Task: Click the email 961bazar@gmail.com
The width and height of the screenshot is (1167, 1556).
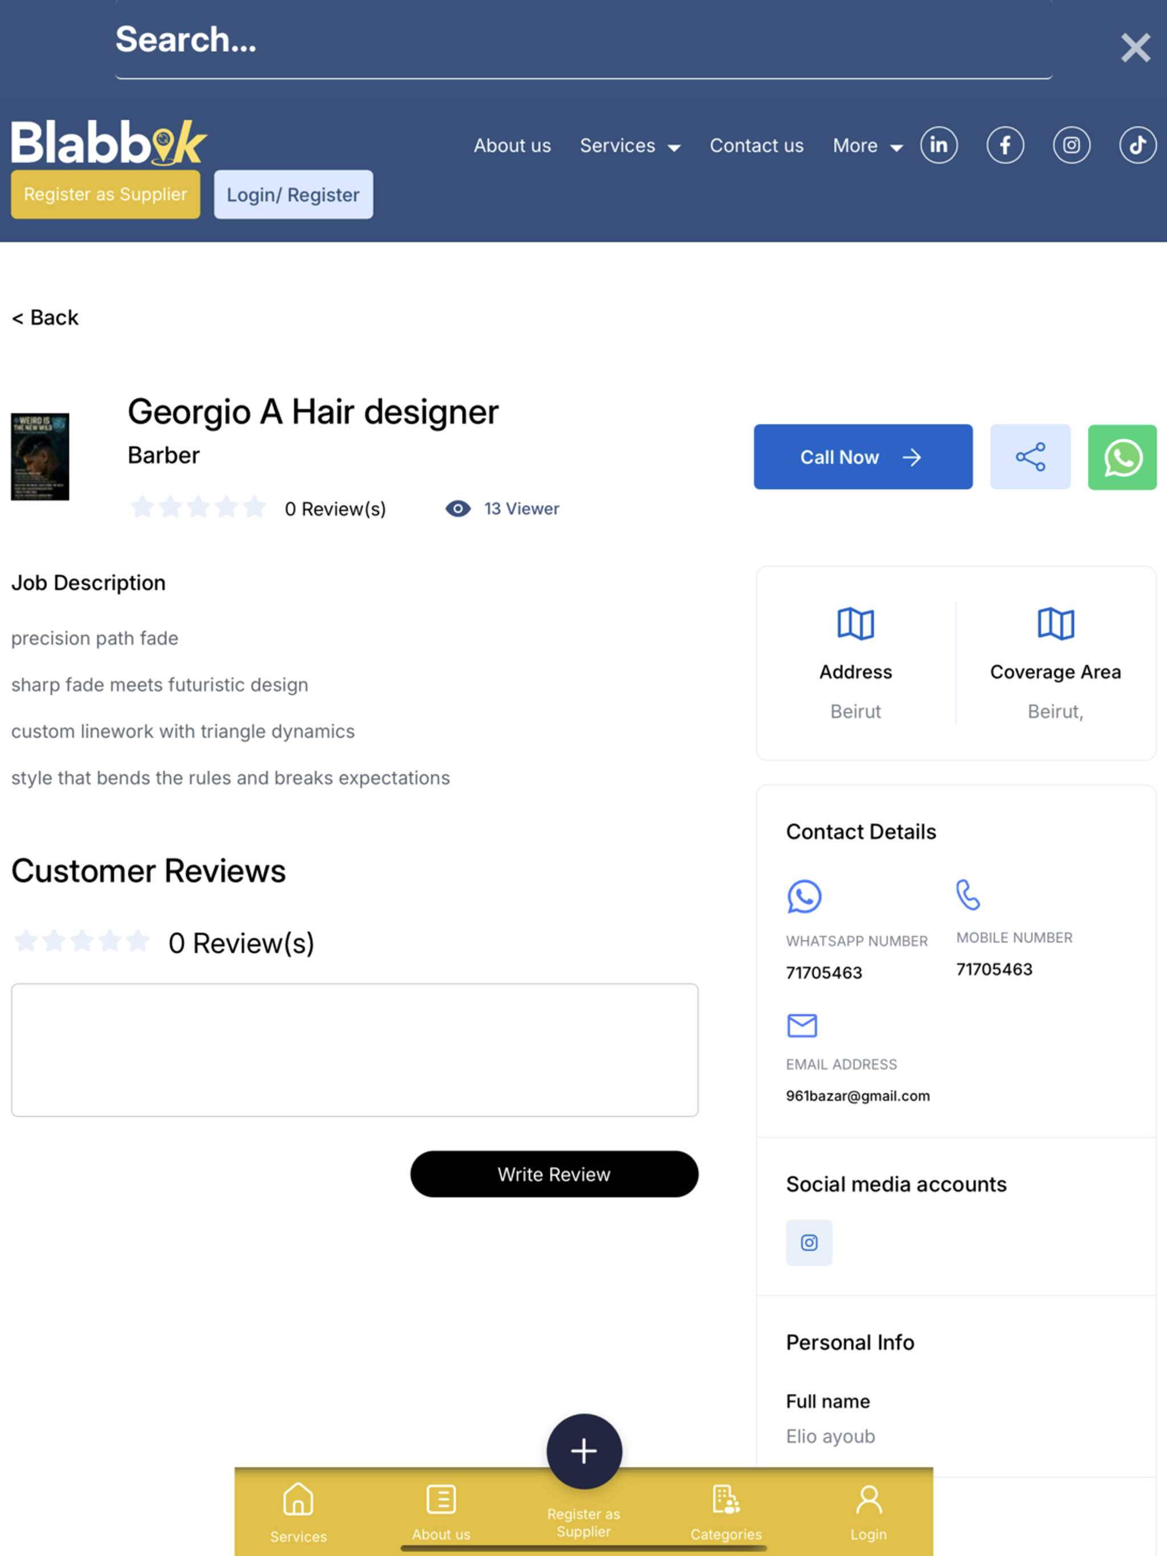Action: pos(858,1095)
